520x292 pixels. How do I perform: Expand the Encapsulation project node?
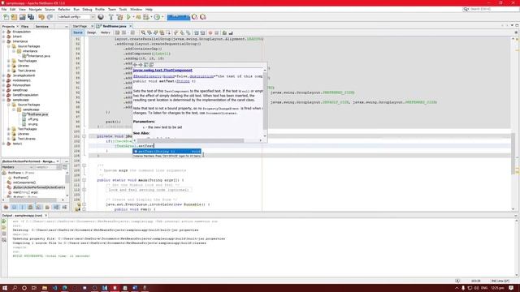coord(3,32)
